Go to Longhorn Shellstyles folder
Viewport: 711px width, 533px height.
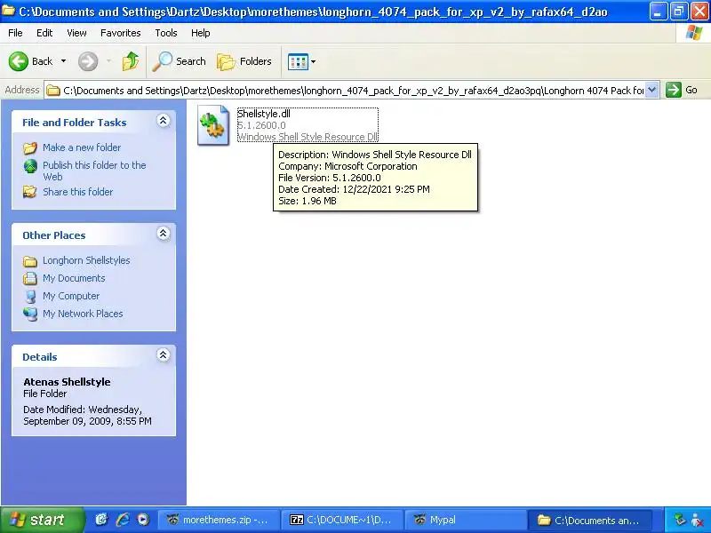86,260
